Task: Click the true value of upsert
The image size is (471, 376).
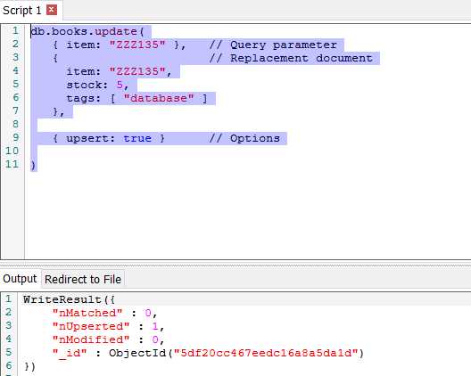Action: coord(137,138)
